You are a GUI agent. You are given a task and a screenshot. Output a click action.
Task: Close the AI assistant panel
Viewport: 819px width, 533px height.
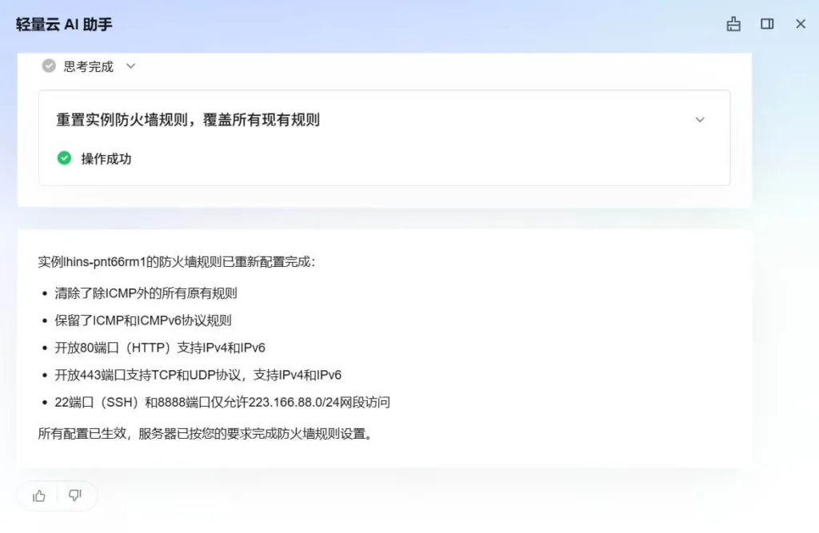pos(801,24)
